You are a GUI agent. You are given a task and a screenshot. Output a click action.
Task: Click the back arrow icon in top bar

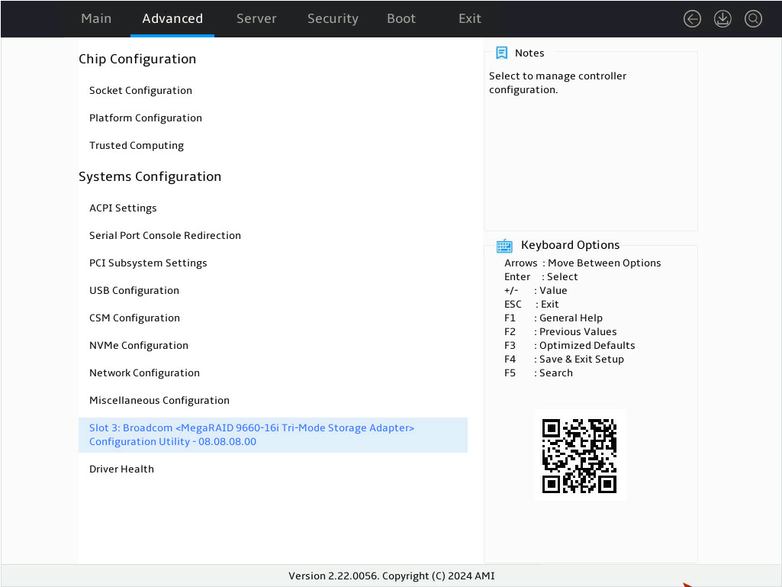692,19
